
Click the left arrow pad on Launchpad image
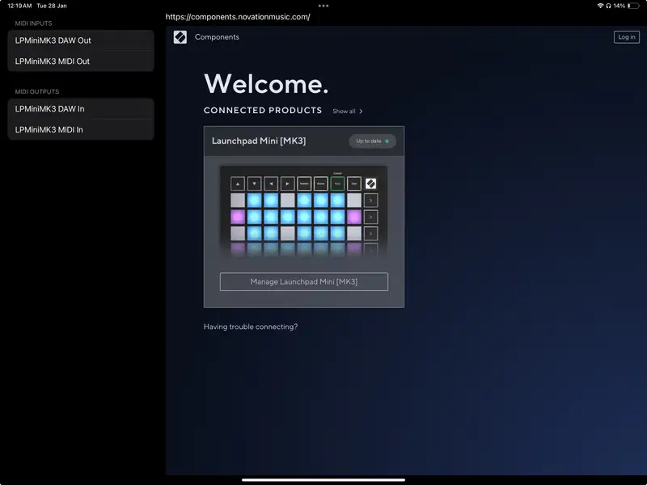[271, 184]
